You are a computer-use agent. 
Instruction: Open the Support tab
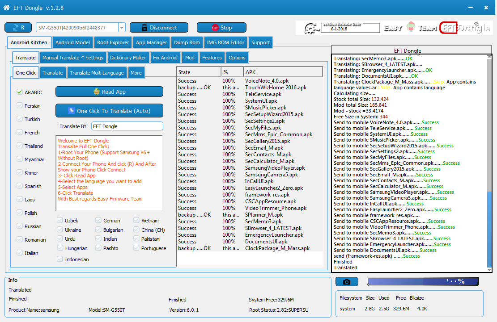(x=260, y=42)
